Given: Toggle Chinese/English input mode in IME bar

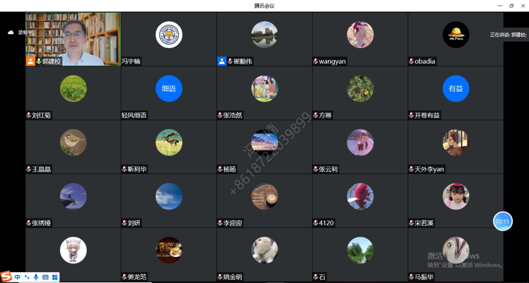Looking at the screenshot, I should point(18,277).
